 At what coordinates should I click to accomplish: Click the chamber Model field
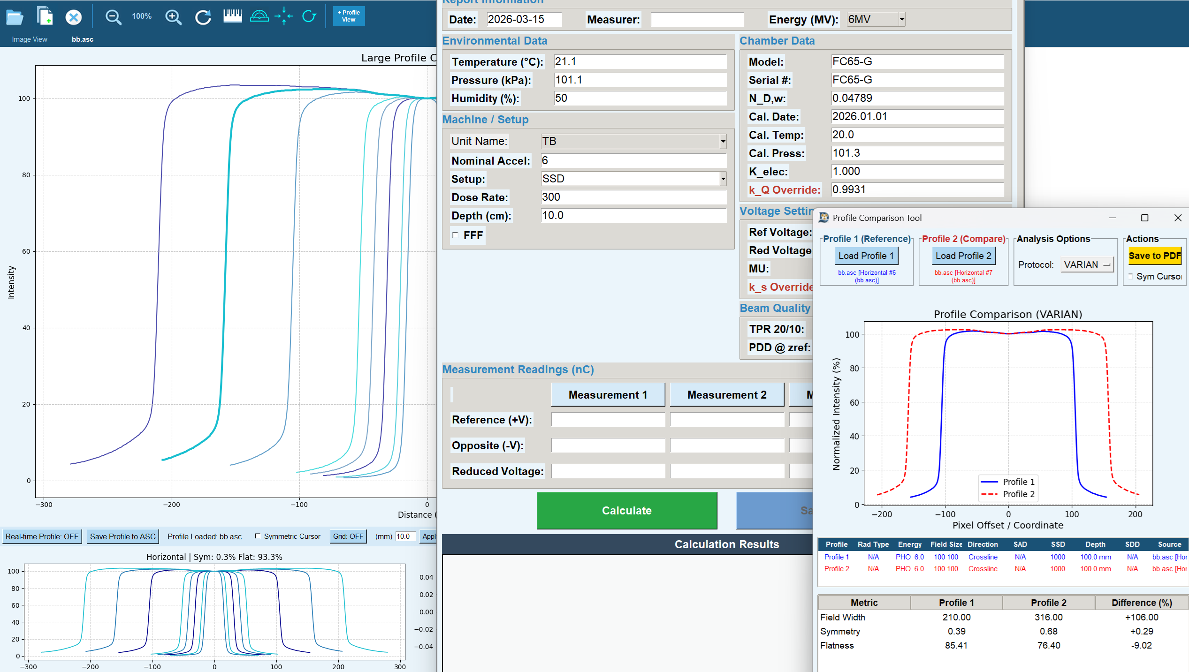917,61
